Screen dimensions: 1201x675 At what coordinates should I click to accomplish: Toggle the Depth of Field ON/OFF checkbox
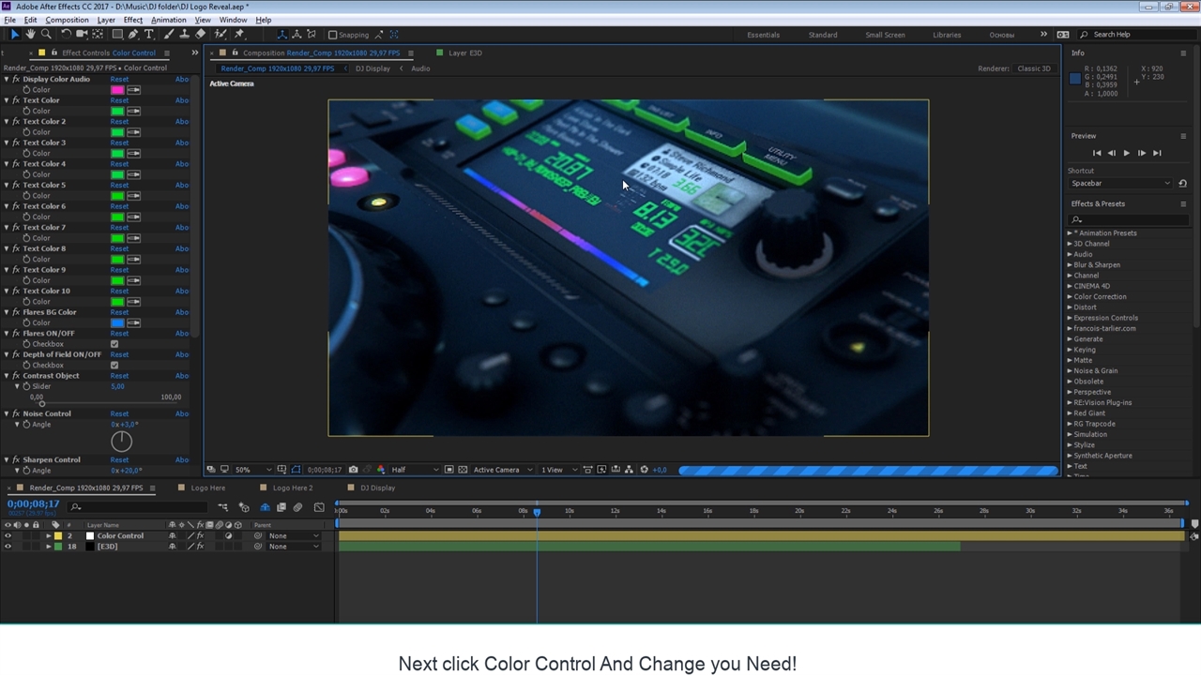[x=114, y=366]
